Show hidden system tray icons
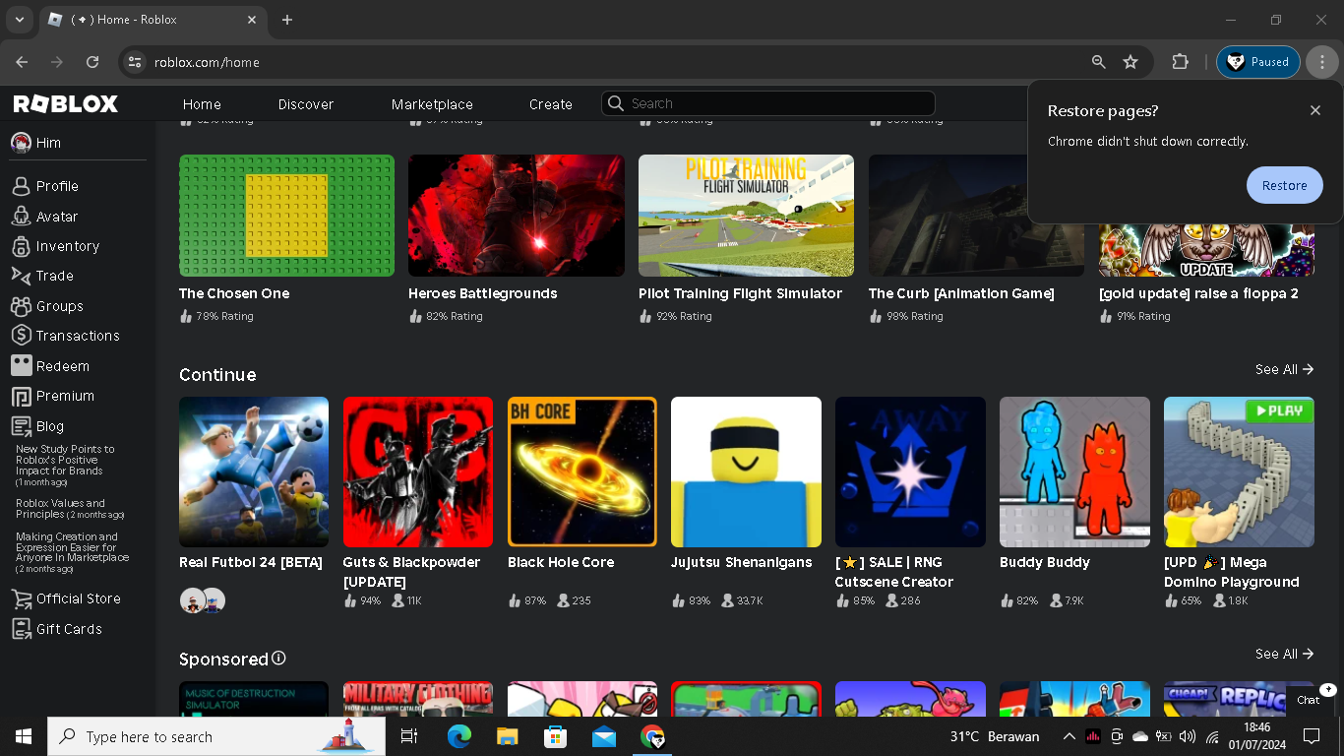Screen dimensions: 1344x756 1069,736
